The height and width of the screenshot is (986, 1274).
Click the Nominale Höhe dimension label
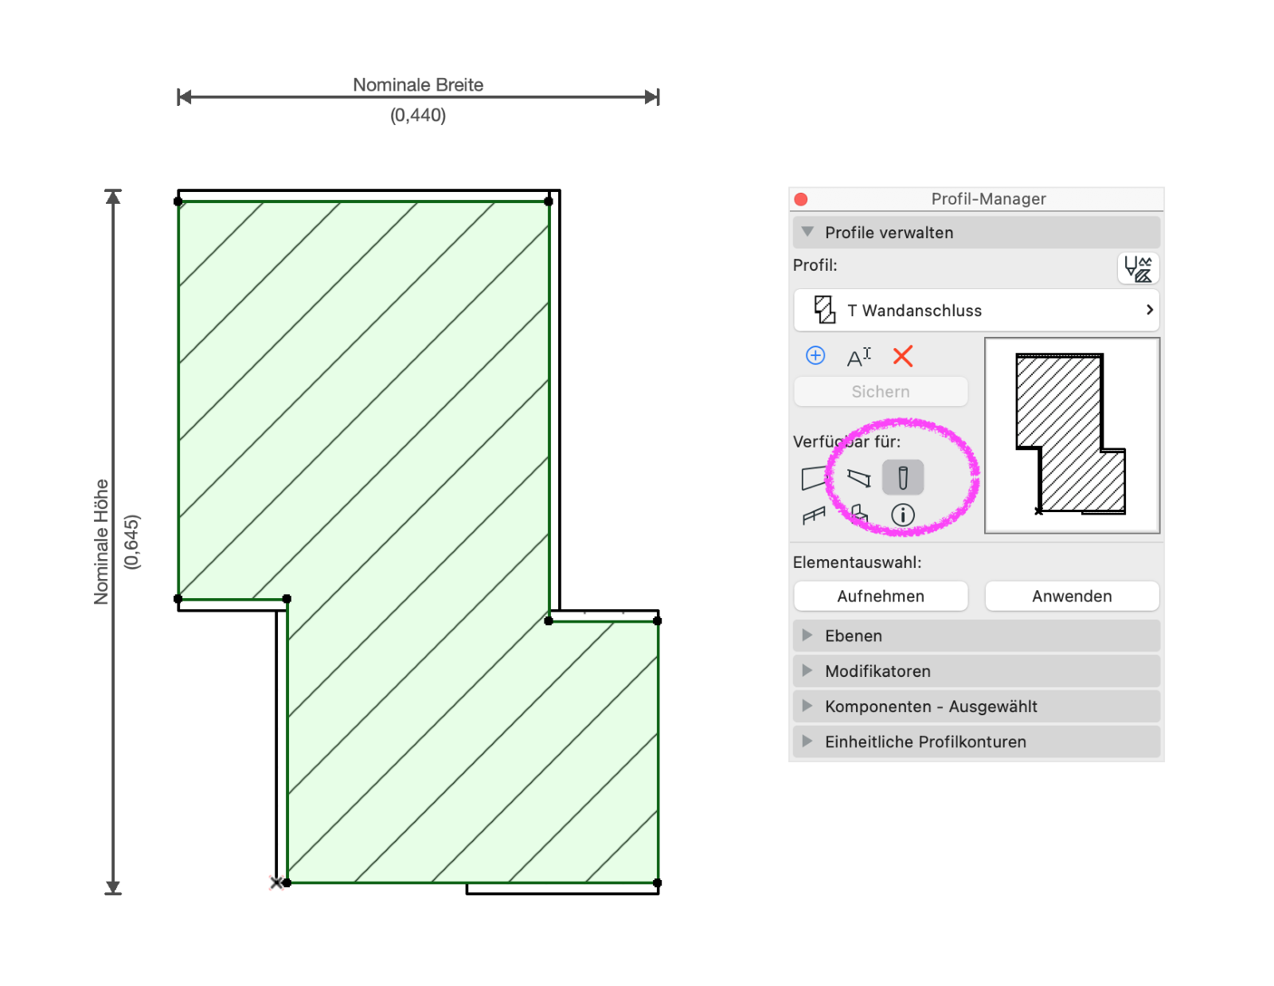pyautogui.click(x=101, y=542)
